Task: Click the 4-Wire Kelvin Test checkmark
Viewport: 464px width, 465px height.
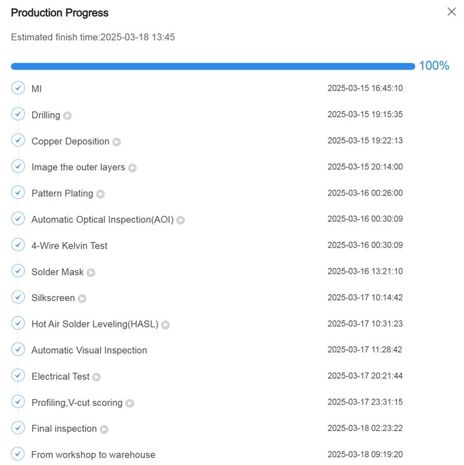Action: (x=18, y=245)
